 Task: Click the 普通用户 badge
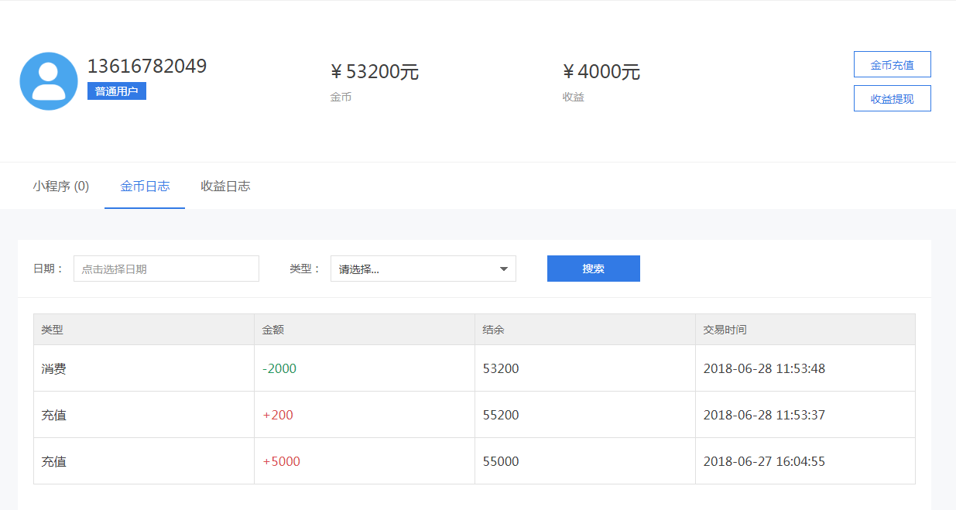point(117,91)
